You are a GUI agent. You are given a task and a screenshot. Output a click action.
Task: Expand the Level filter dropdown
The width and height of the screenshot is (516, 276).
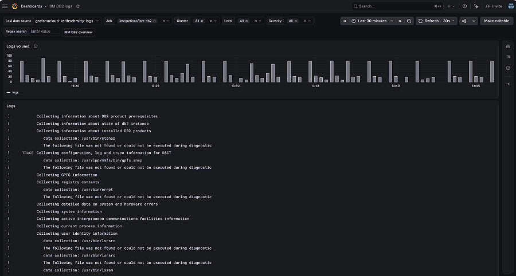(x=260, y=21)
